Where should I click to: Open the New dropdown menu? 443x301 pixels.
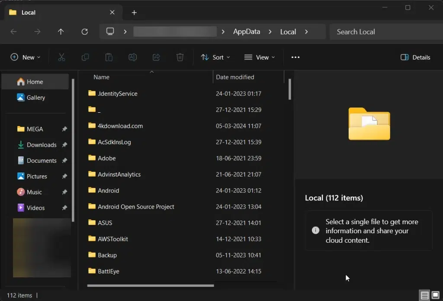26,57
